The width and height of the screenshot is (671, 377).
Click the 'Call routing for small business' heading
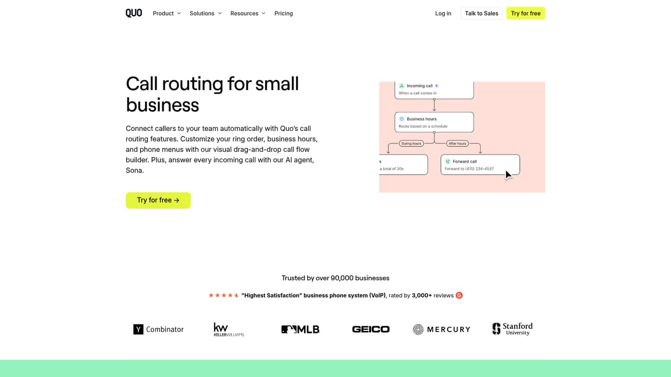click(x=212, y=94)
